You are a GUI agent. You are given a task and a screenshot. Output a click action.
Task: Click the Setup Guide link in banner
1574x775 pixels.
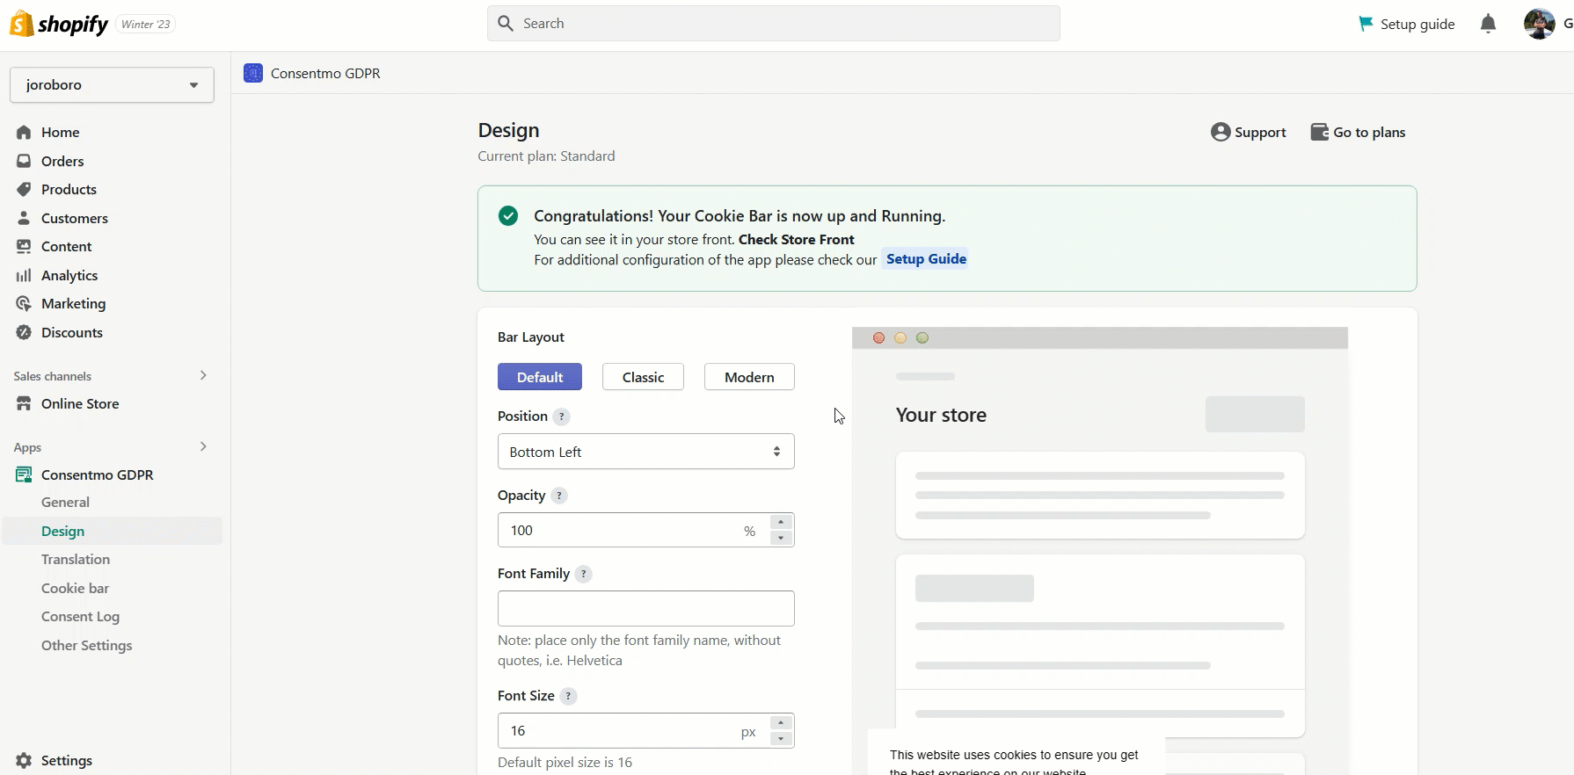[926, 259]
